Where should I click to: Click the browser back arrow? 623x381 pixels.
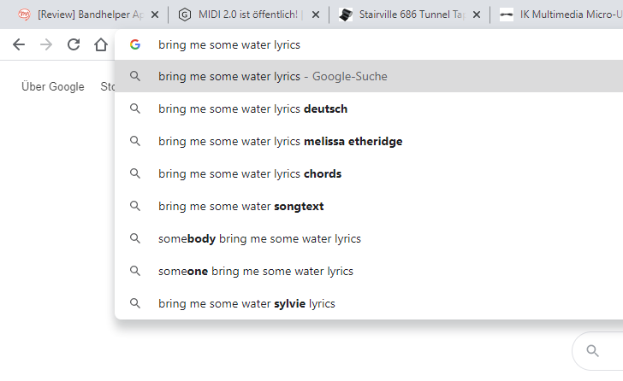point(19,44)
